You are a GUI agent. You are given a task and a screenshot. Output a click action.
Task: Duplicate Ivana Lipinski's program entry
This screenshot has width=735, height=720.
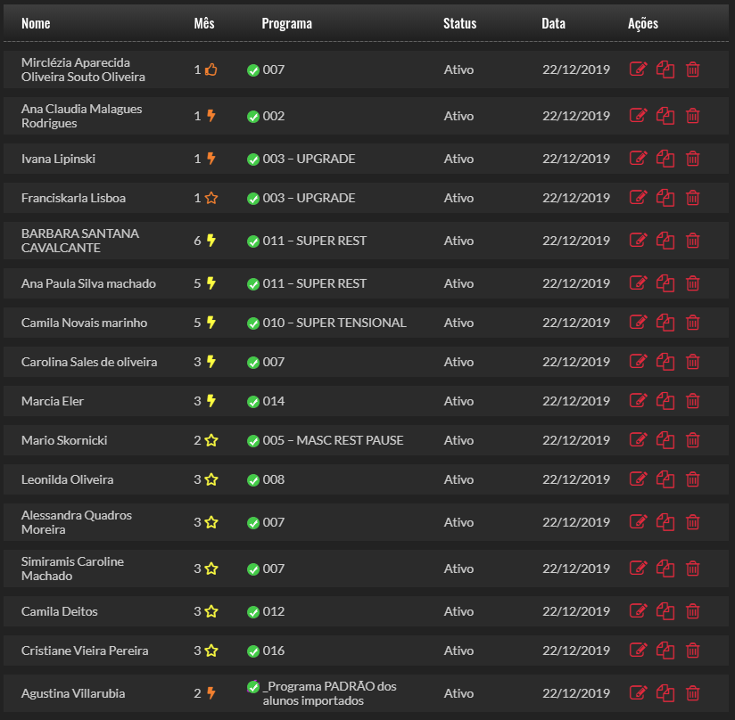coord(665,159)
